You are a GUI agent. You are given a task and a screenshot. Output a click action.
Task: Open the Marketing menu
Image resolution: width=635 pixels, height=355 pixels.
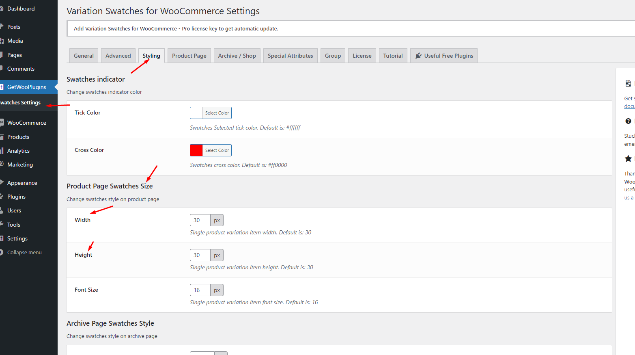(20, 165)
